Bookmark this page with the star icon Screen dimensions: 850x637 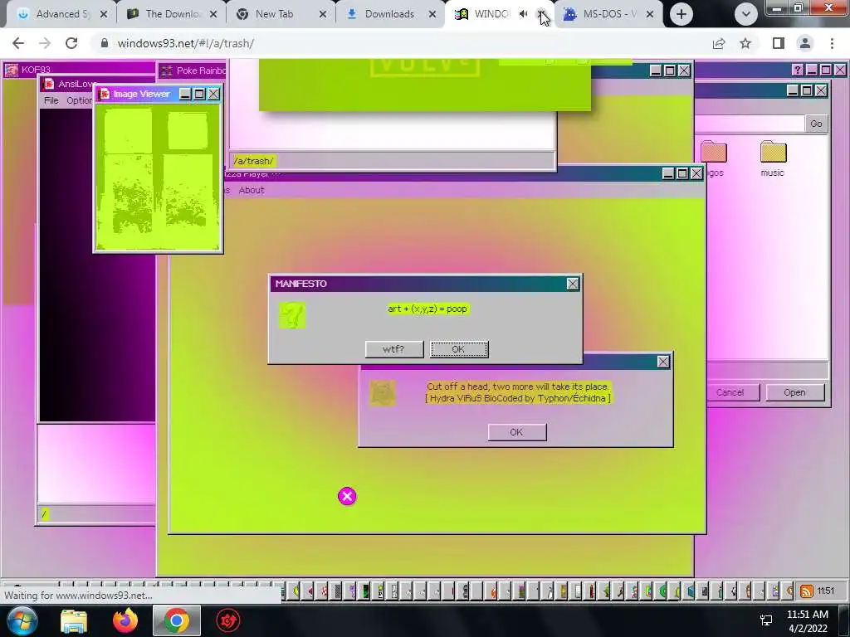pyautogui.click(x=745, y=43)
